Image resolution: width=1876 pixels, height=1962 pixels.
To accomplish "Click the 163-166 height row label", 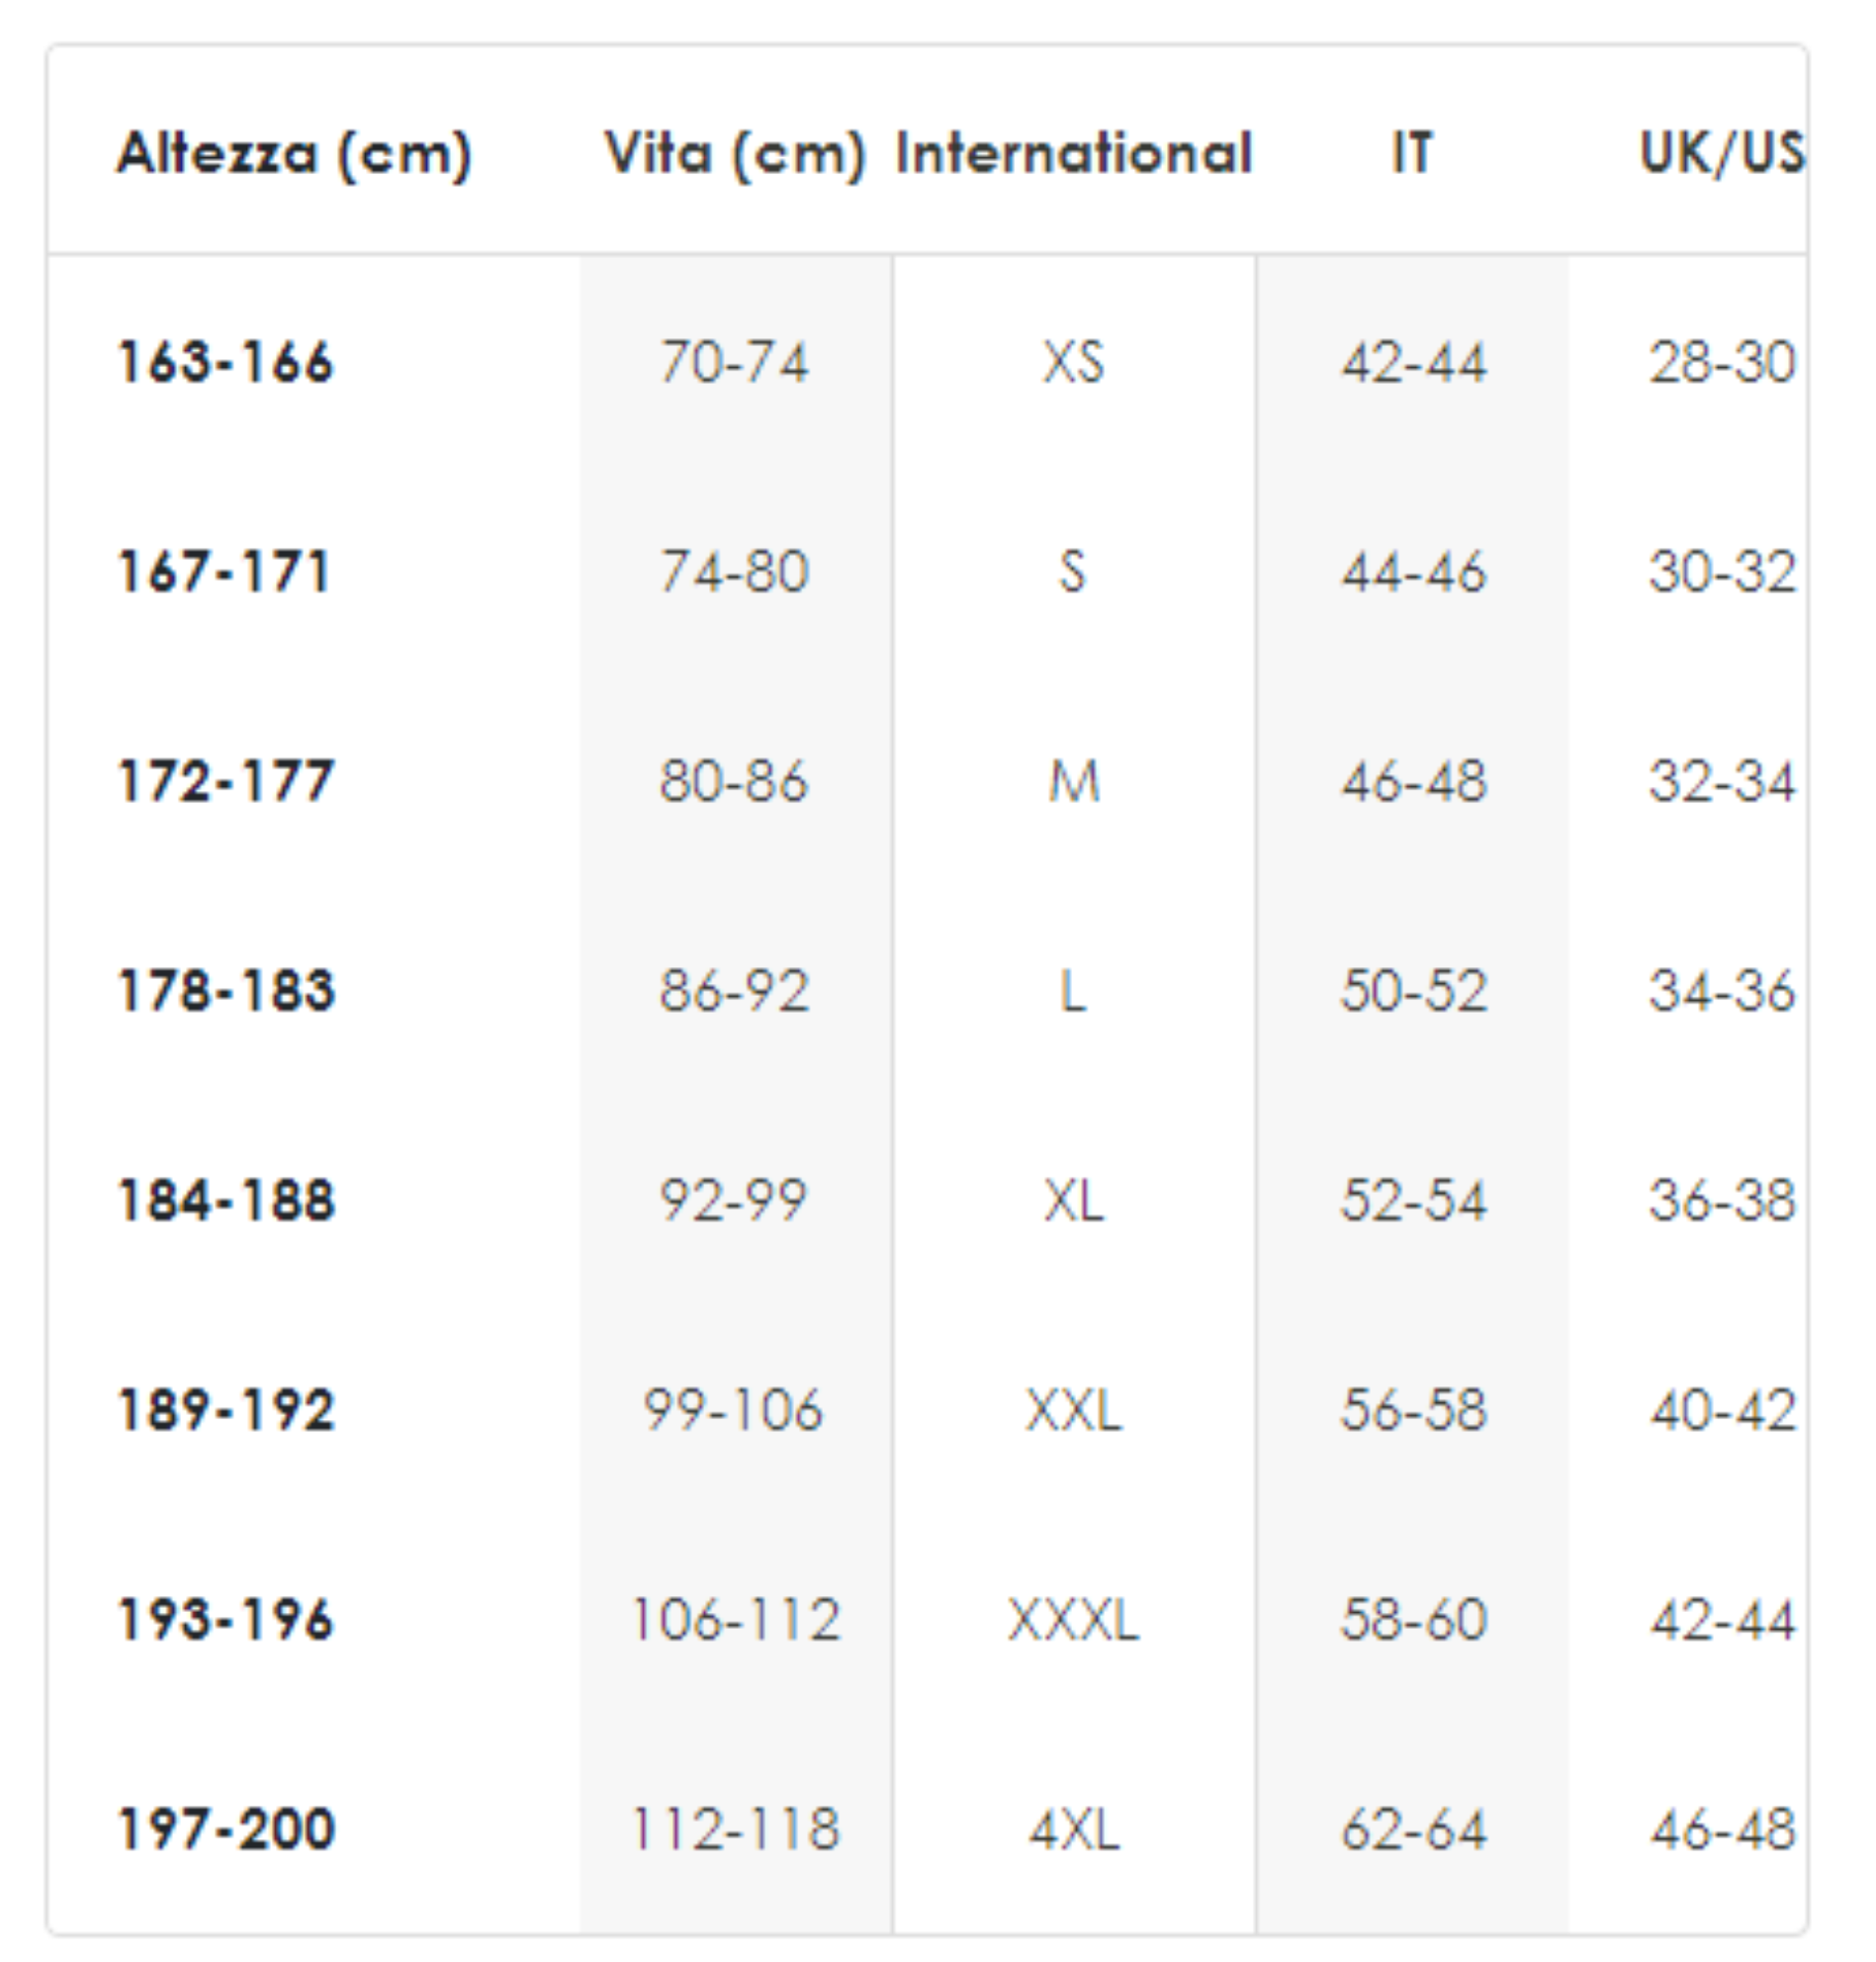I will [x=226, y=362].
